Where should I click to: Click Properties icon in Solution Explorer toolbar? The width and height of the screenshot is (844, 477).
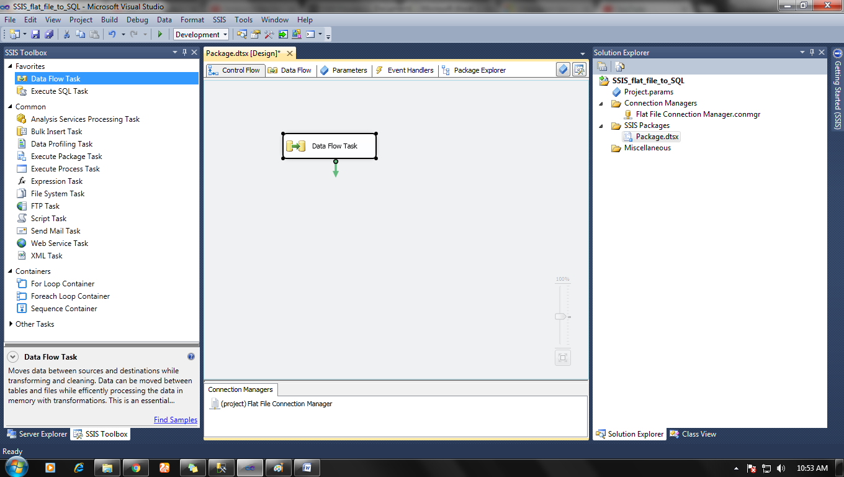(x=602, y=66)
